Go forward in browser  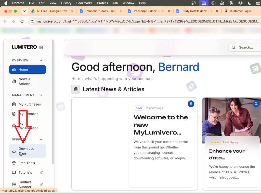coord(14,21)
